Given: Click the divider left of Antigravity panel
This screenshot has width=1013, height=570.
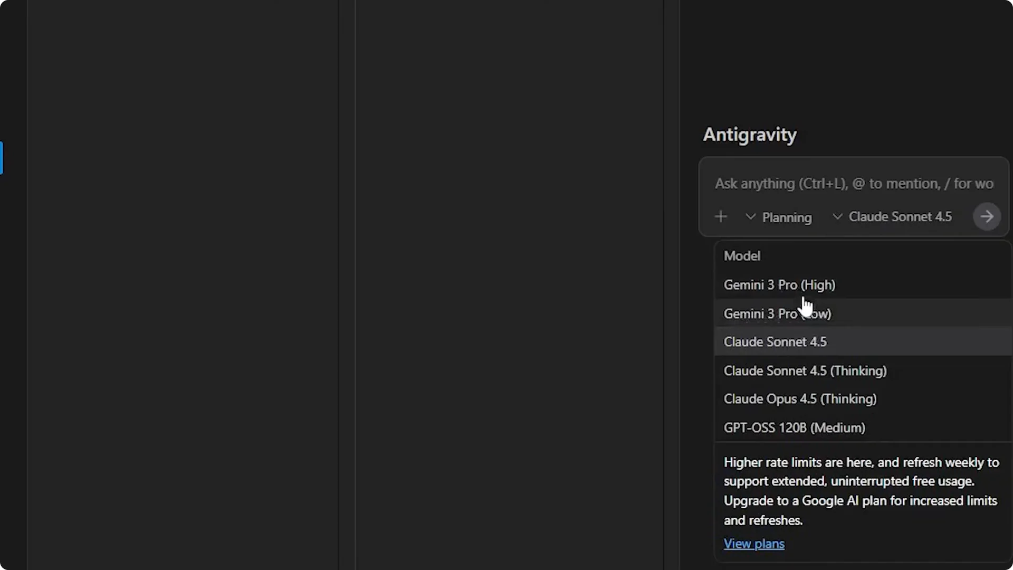Looking at the screenshot, I should click(679, 285).
